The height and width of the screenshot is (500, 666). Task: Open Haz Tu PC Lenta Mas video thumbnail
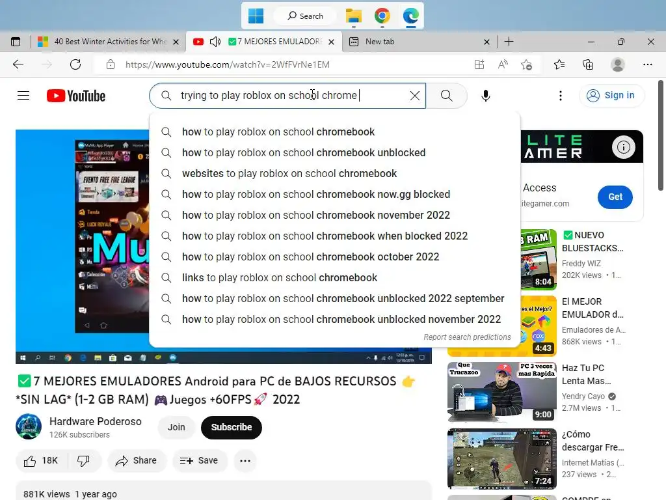tap(502, 391)
